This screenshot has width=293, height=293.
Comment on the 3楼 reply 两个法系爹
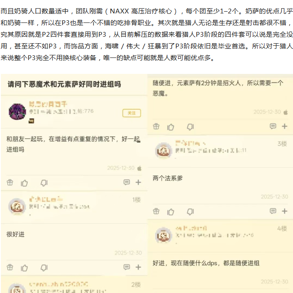point(273,211)
